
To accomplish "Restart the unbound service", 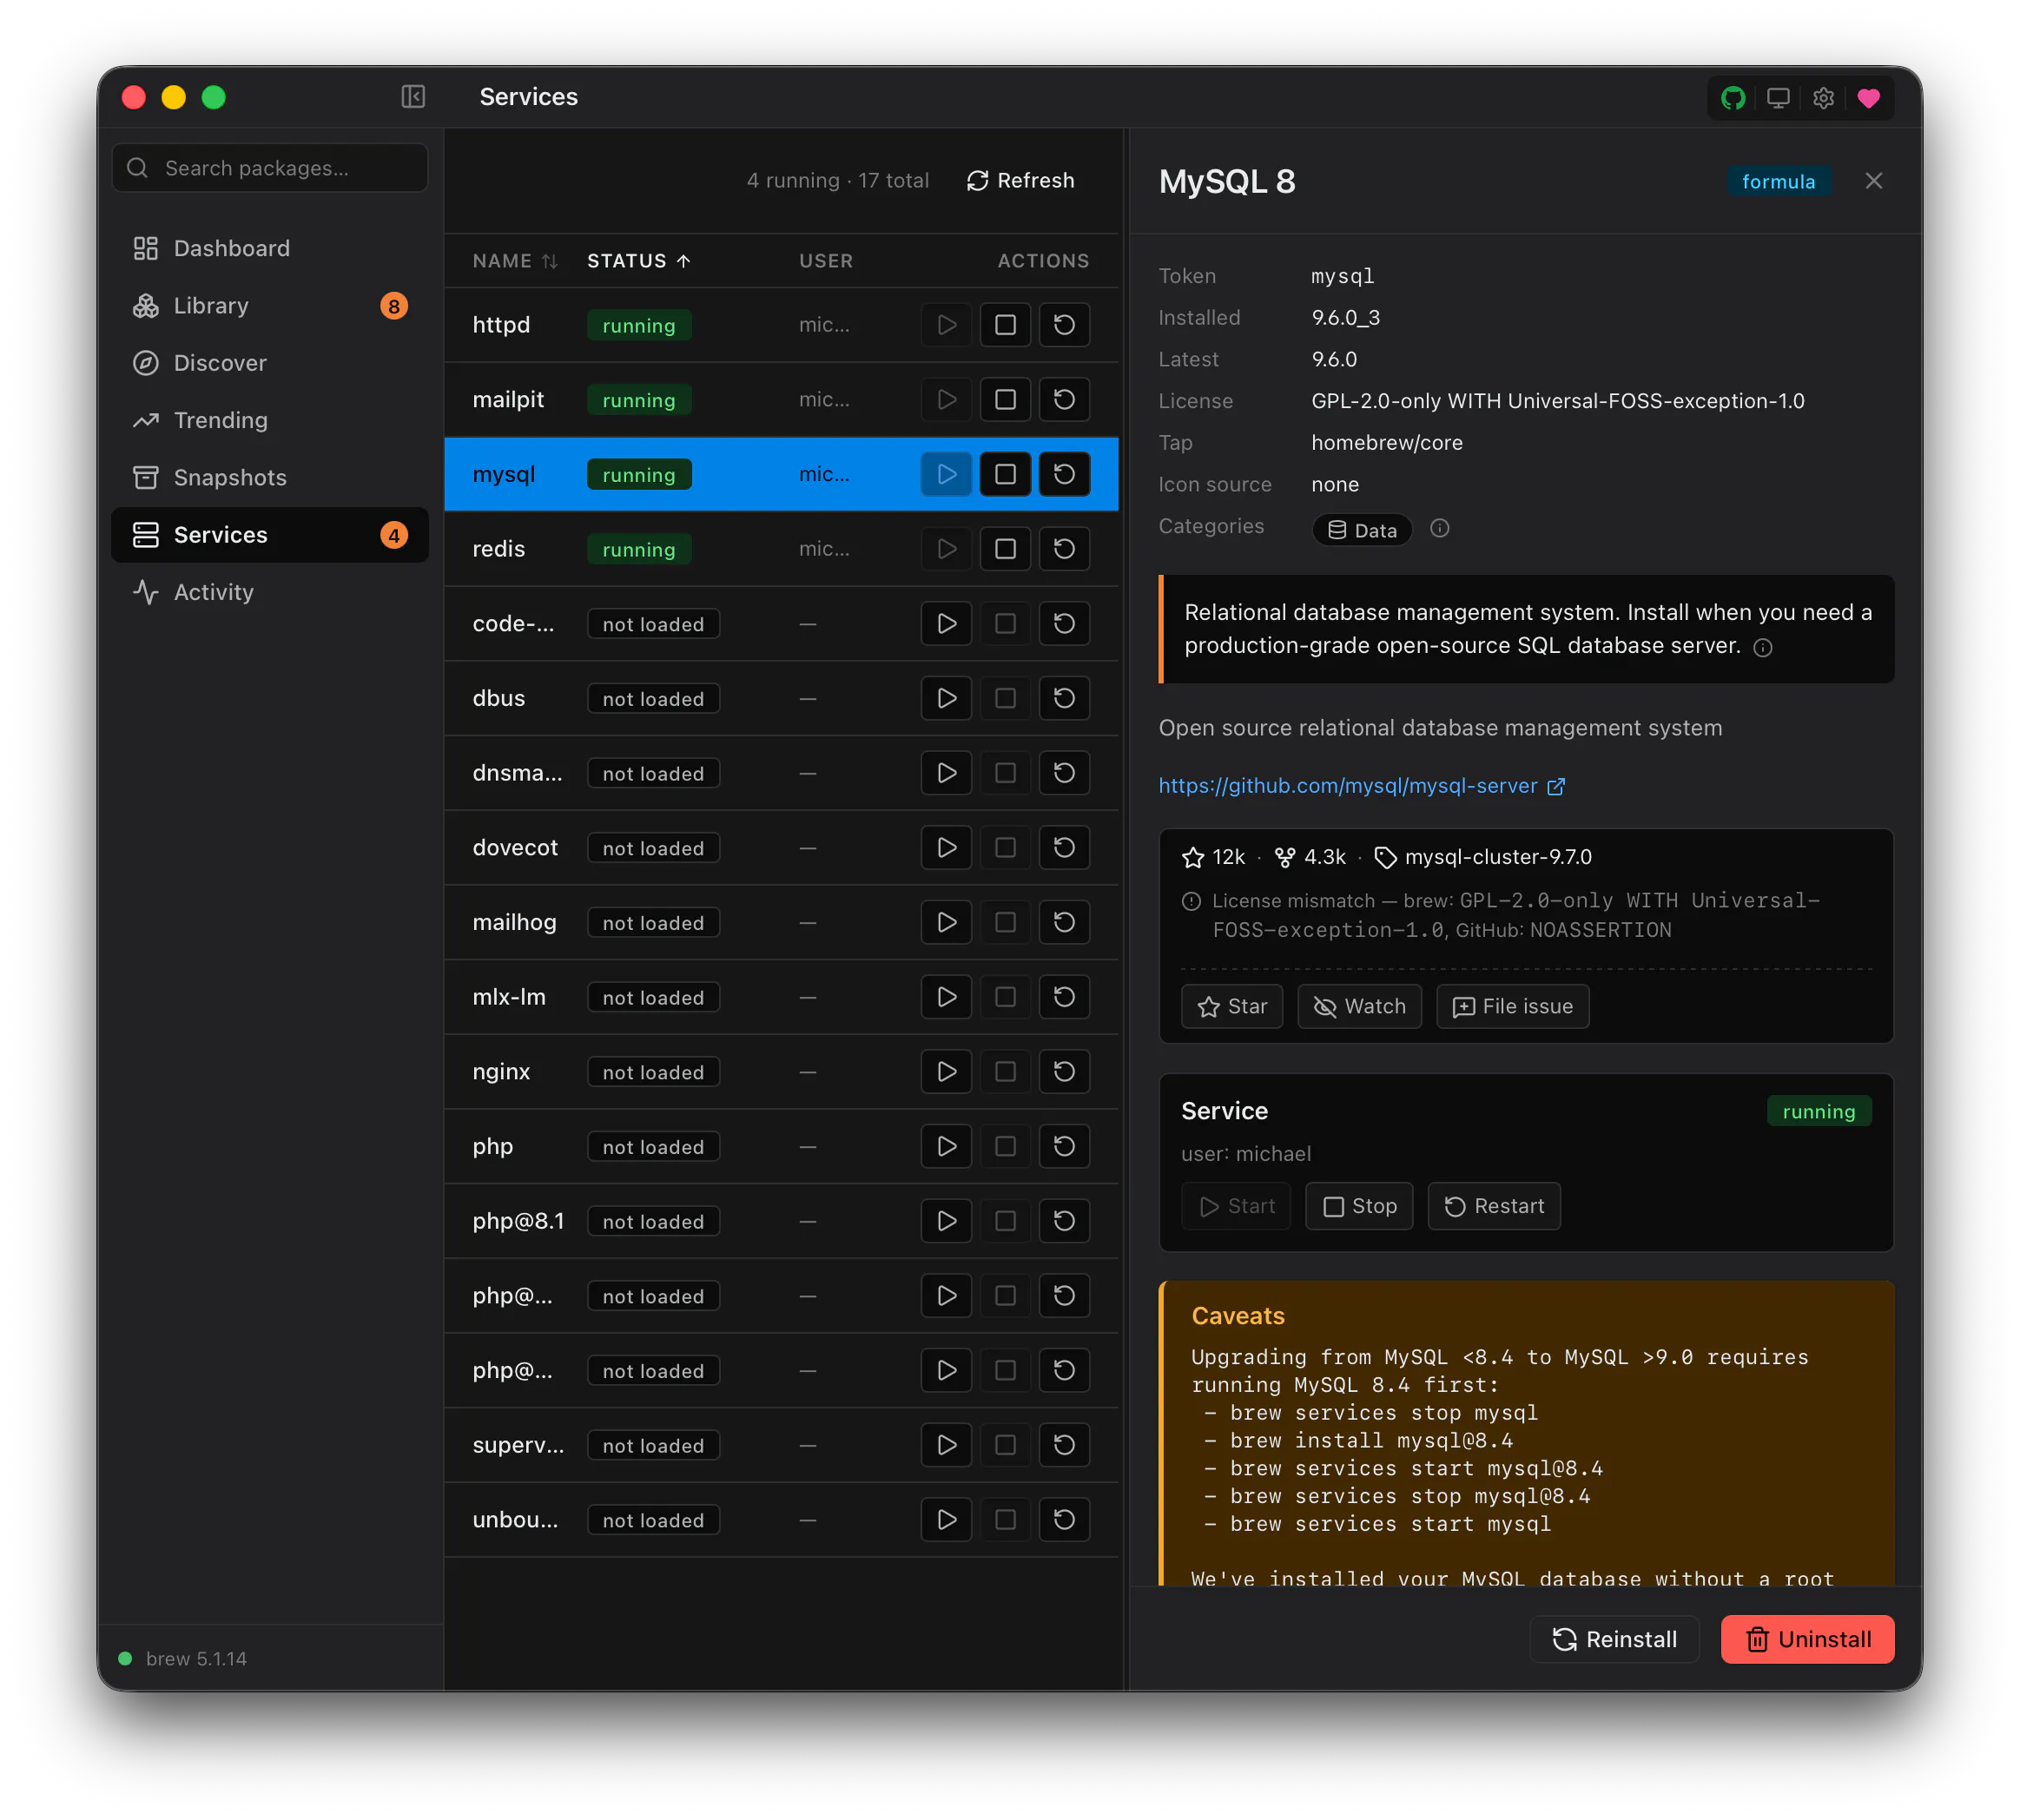I will [x=1064, y=1520].
